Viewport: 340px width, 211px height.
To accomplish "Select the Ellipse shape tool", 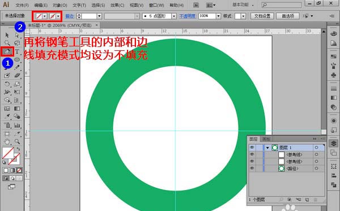I will pos(17,59).
